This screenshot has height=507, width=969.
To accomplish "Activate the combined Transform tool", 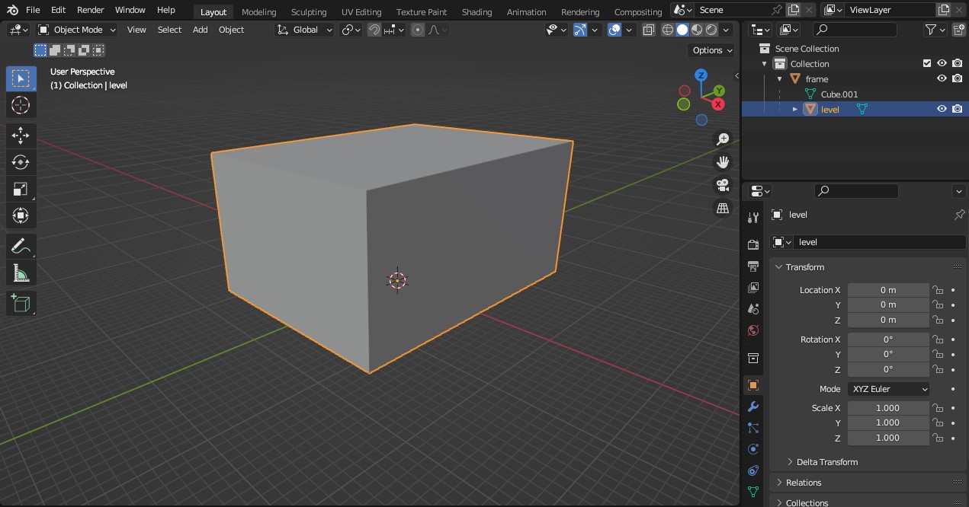I will click(x=21, y=216).
